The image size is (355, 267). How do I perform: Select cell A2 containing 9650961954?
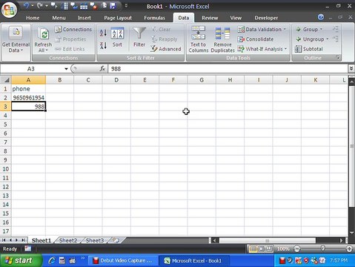28,98
